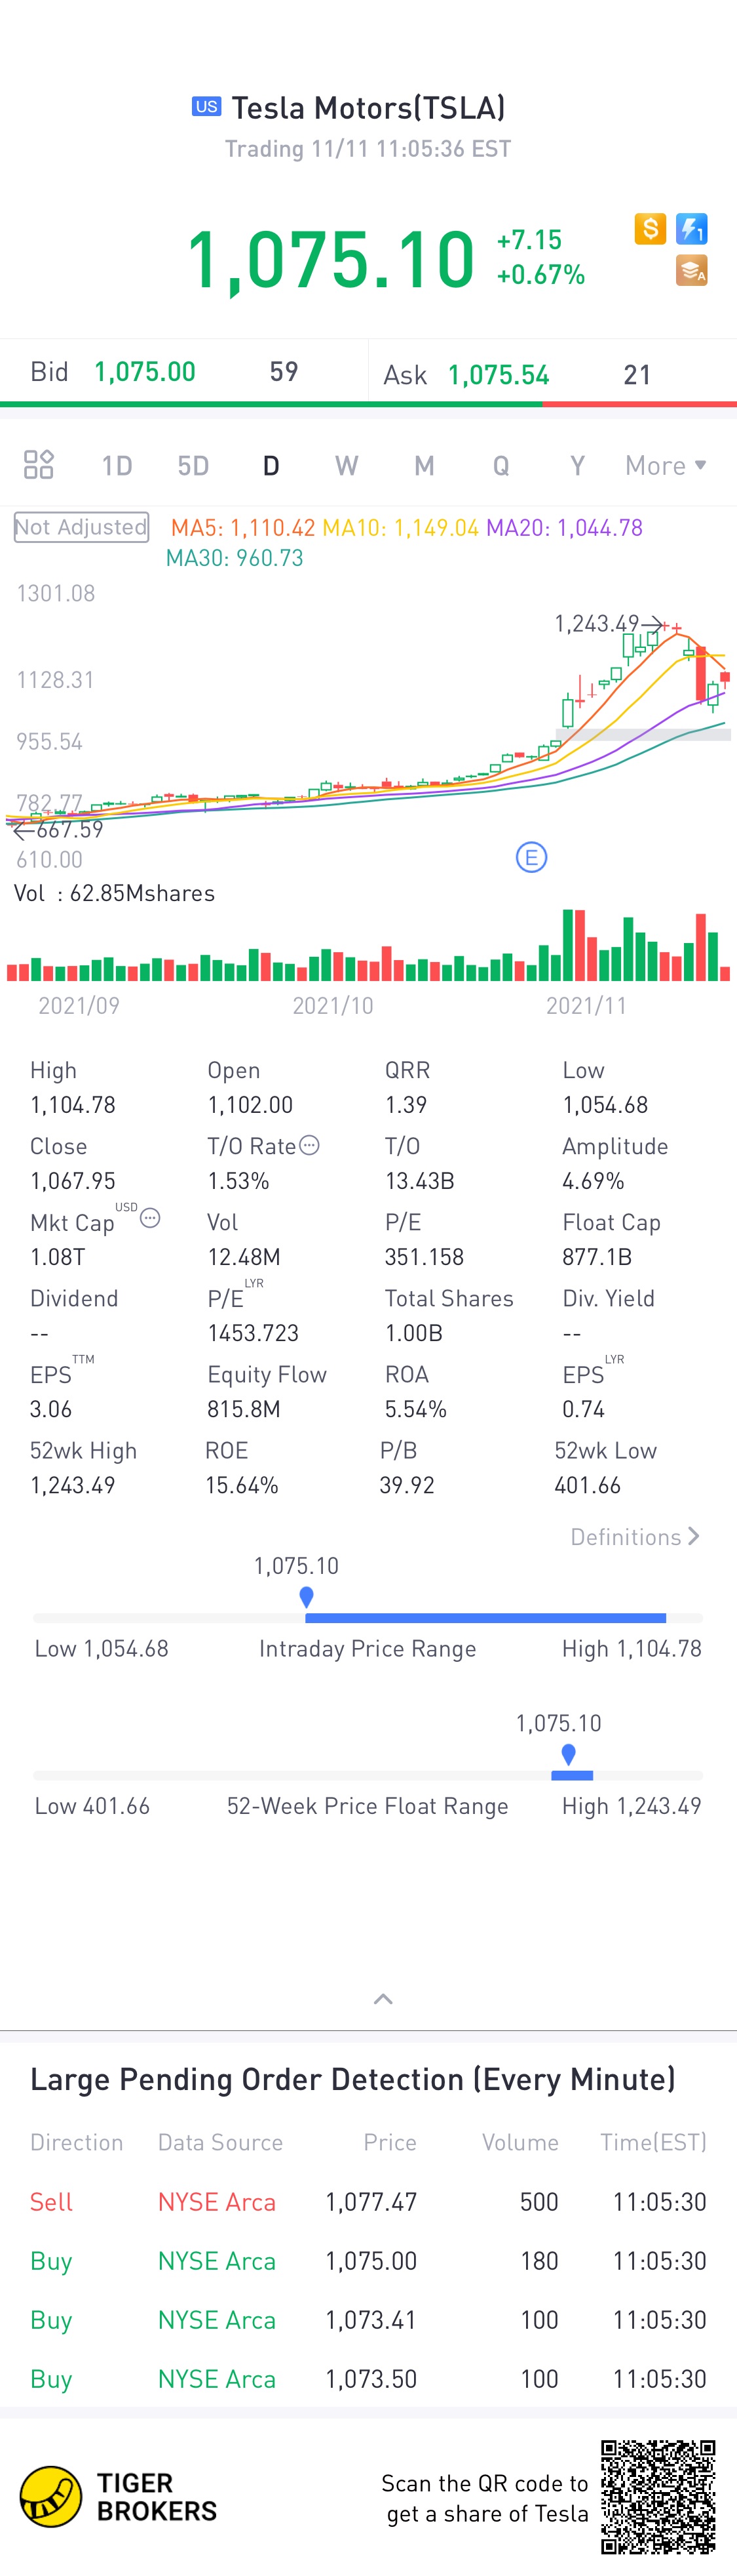Tap the earnings E marker on chart
The height and width of the screenshot is (2576, 737).
click(x=531, y=857)
